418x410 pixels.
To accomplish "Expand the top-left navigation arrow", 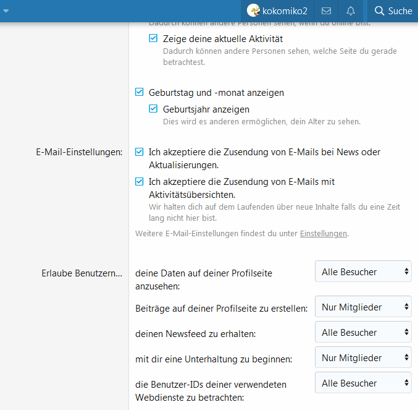I will pyautogui.click(x=6, y=11).
